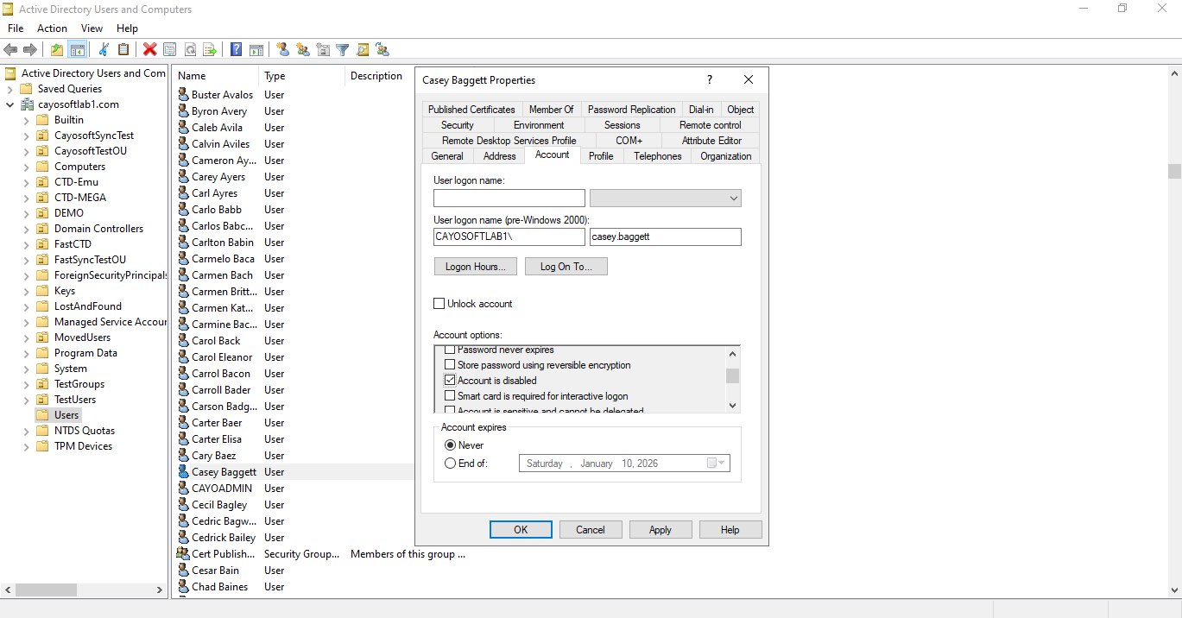Click the Apply button

point(661,530)
